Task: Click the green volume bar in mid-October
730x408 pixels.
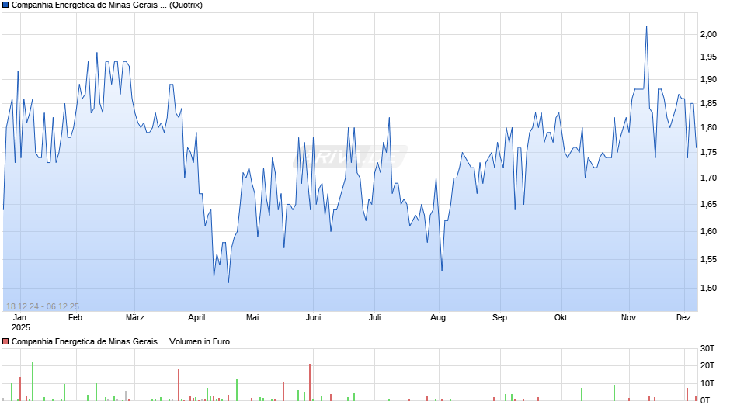Action: (582, 395)
